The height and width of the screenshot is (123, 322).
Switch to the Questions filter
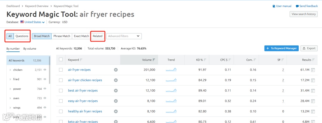click(22, 36)
